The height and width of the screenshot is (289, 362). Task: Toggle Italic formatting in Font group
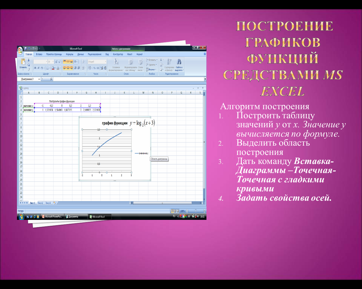coord(38,68)
